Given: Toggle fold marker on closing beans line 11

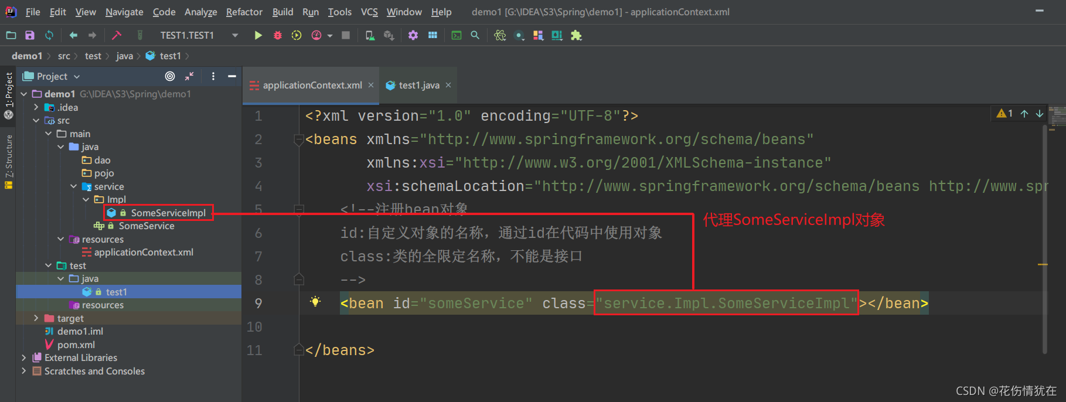Looking at the screenshot, I should tap(298, 350).
